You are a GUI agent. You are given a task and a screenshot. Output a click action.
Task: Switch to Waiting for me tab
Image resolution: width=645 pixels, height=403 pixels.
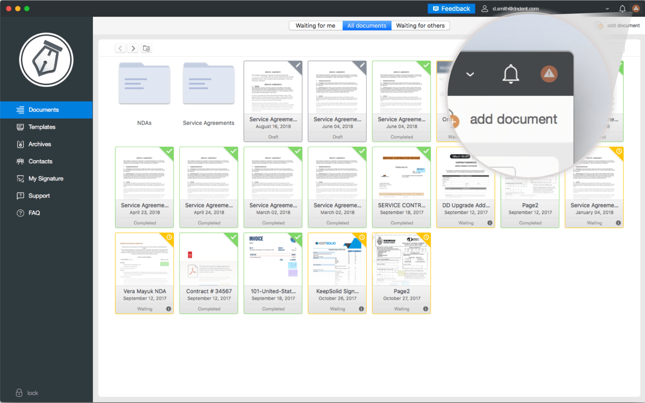(x=315, y=26)
